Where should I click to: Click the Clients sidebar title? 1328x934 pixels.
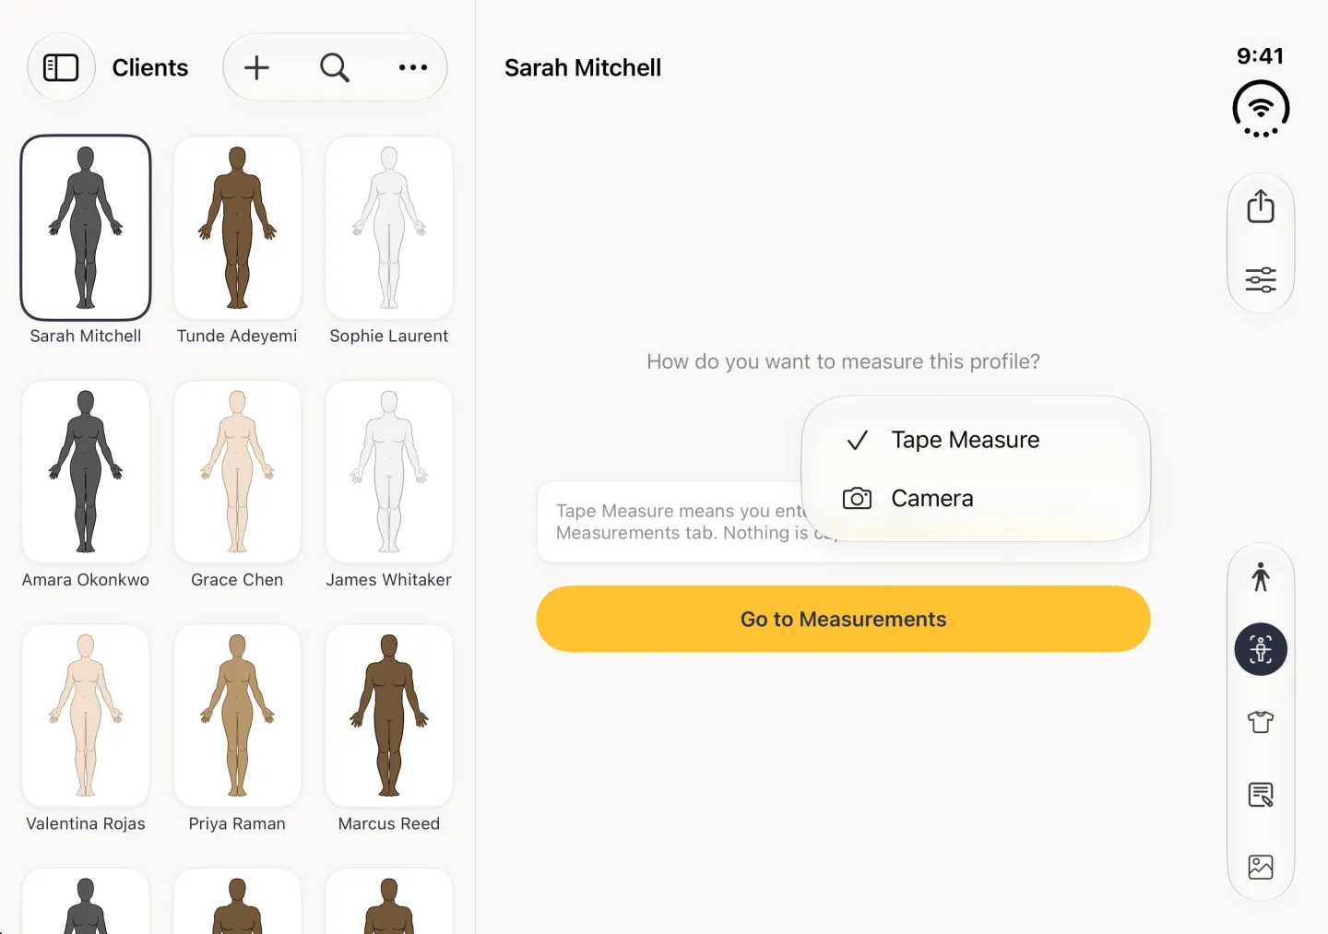coord(150,68)
